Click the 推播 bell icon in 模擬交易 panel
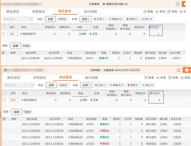 click(x=145, y=12)
